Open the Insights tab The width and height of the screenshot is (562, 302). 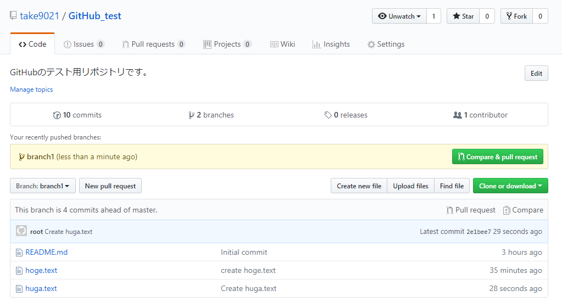[331, 44]
